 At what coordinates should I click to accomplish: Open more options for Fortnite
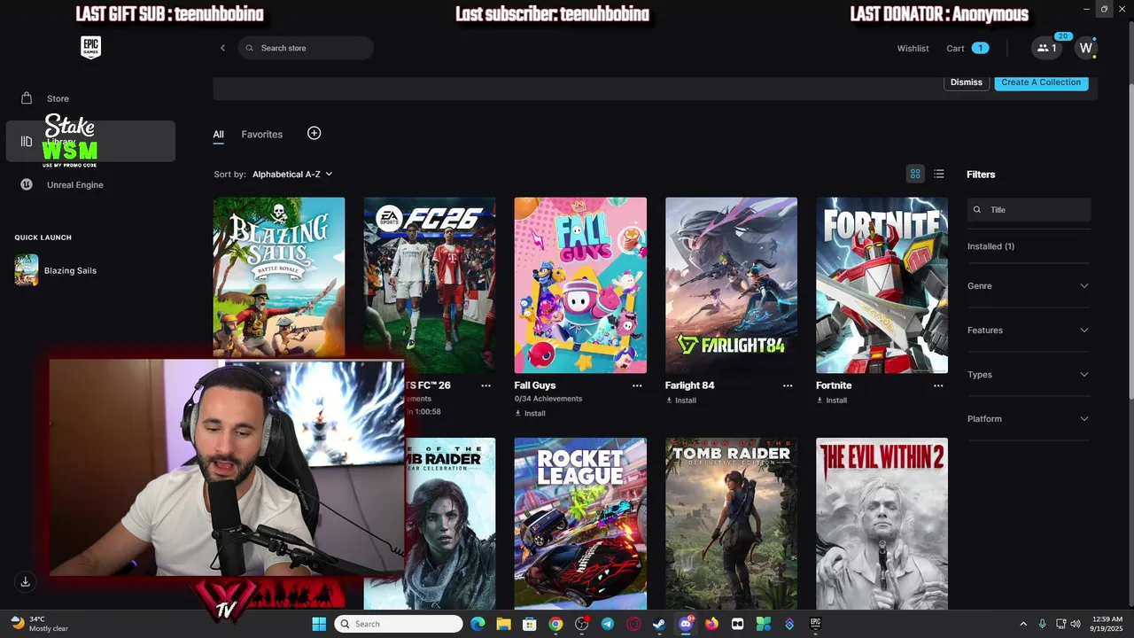[938, 385]
